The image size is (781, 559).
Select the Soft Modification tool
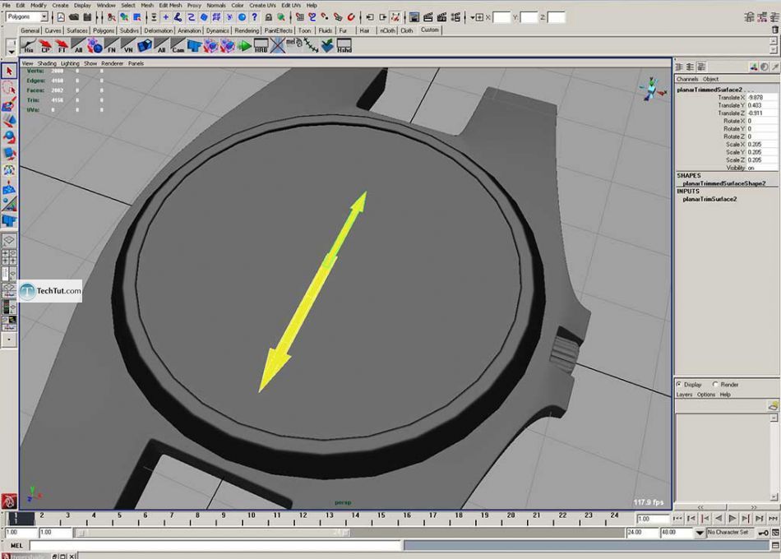9,187
